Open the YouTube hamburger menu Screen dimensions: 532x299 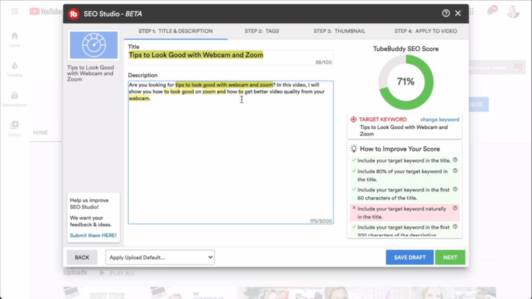point(15,11)
